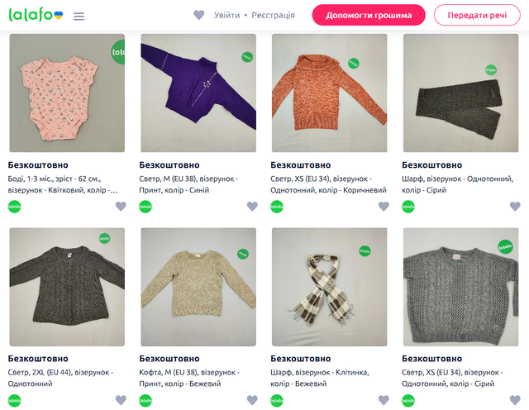Click the seller avatar under the orange sweater

pos(277,207)
